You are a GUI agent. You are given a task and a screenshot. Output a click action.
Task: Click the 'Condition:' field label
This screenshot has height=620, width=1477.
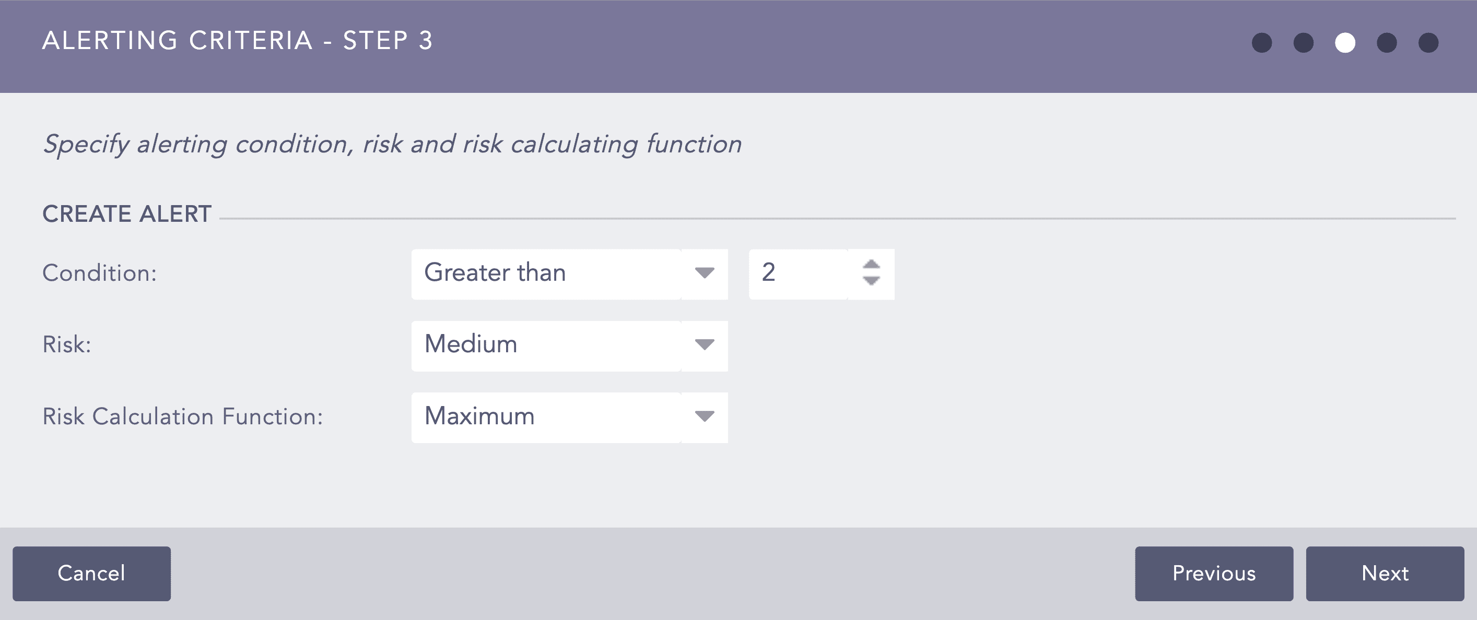click(x=100, y=273)
